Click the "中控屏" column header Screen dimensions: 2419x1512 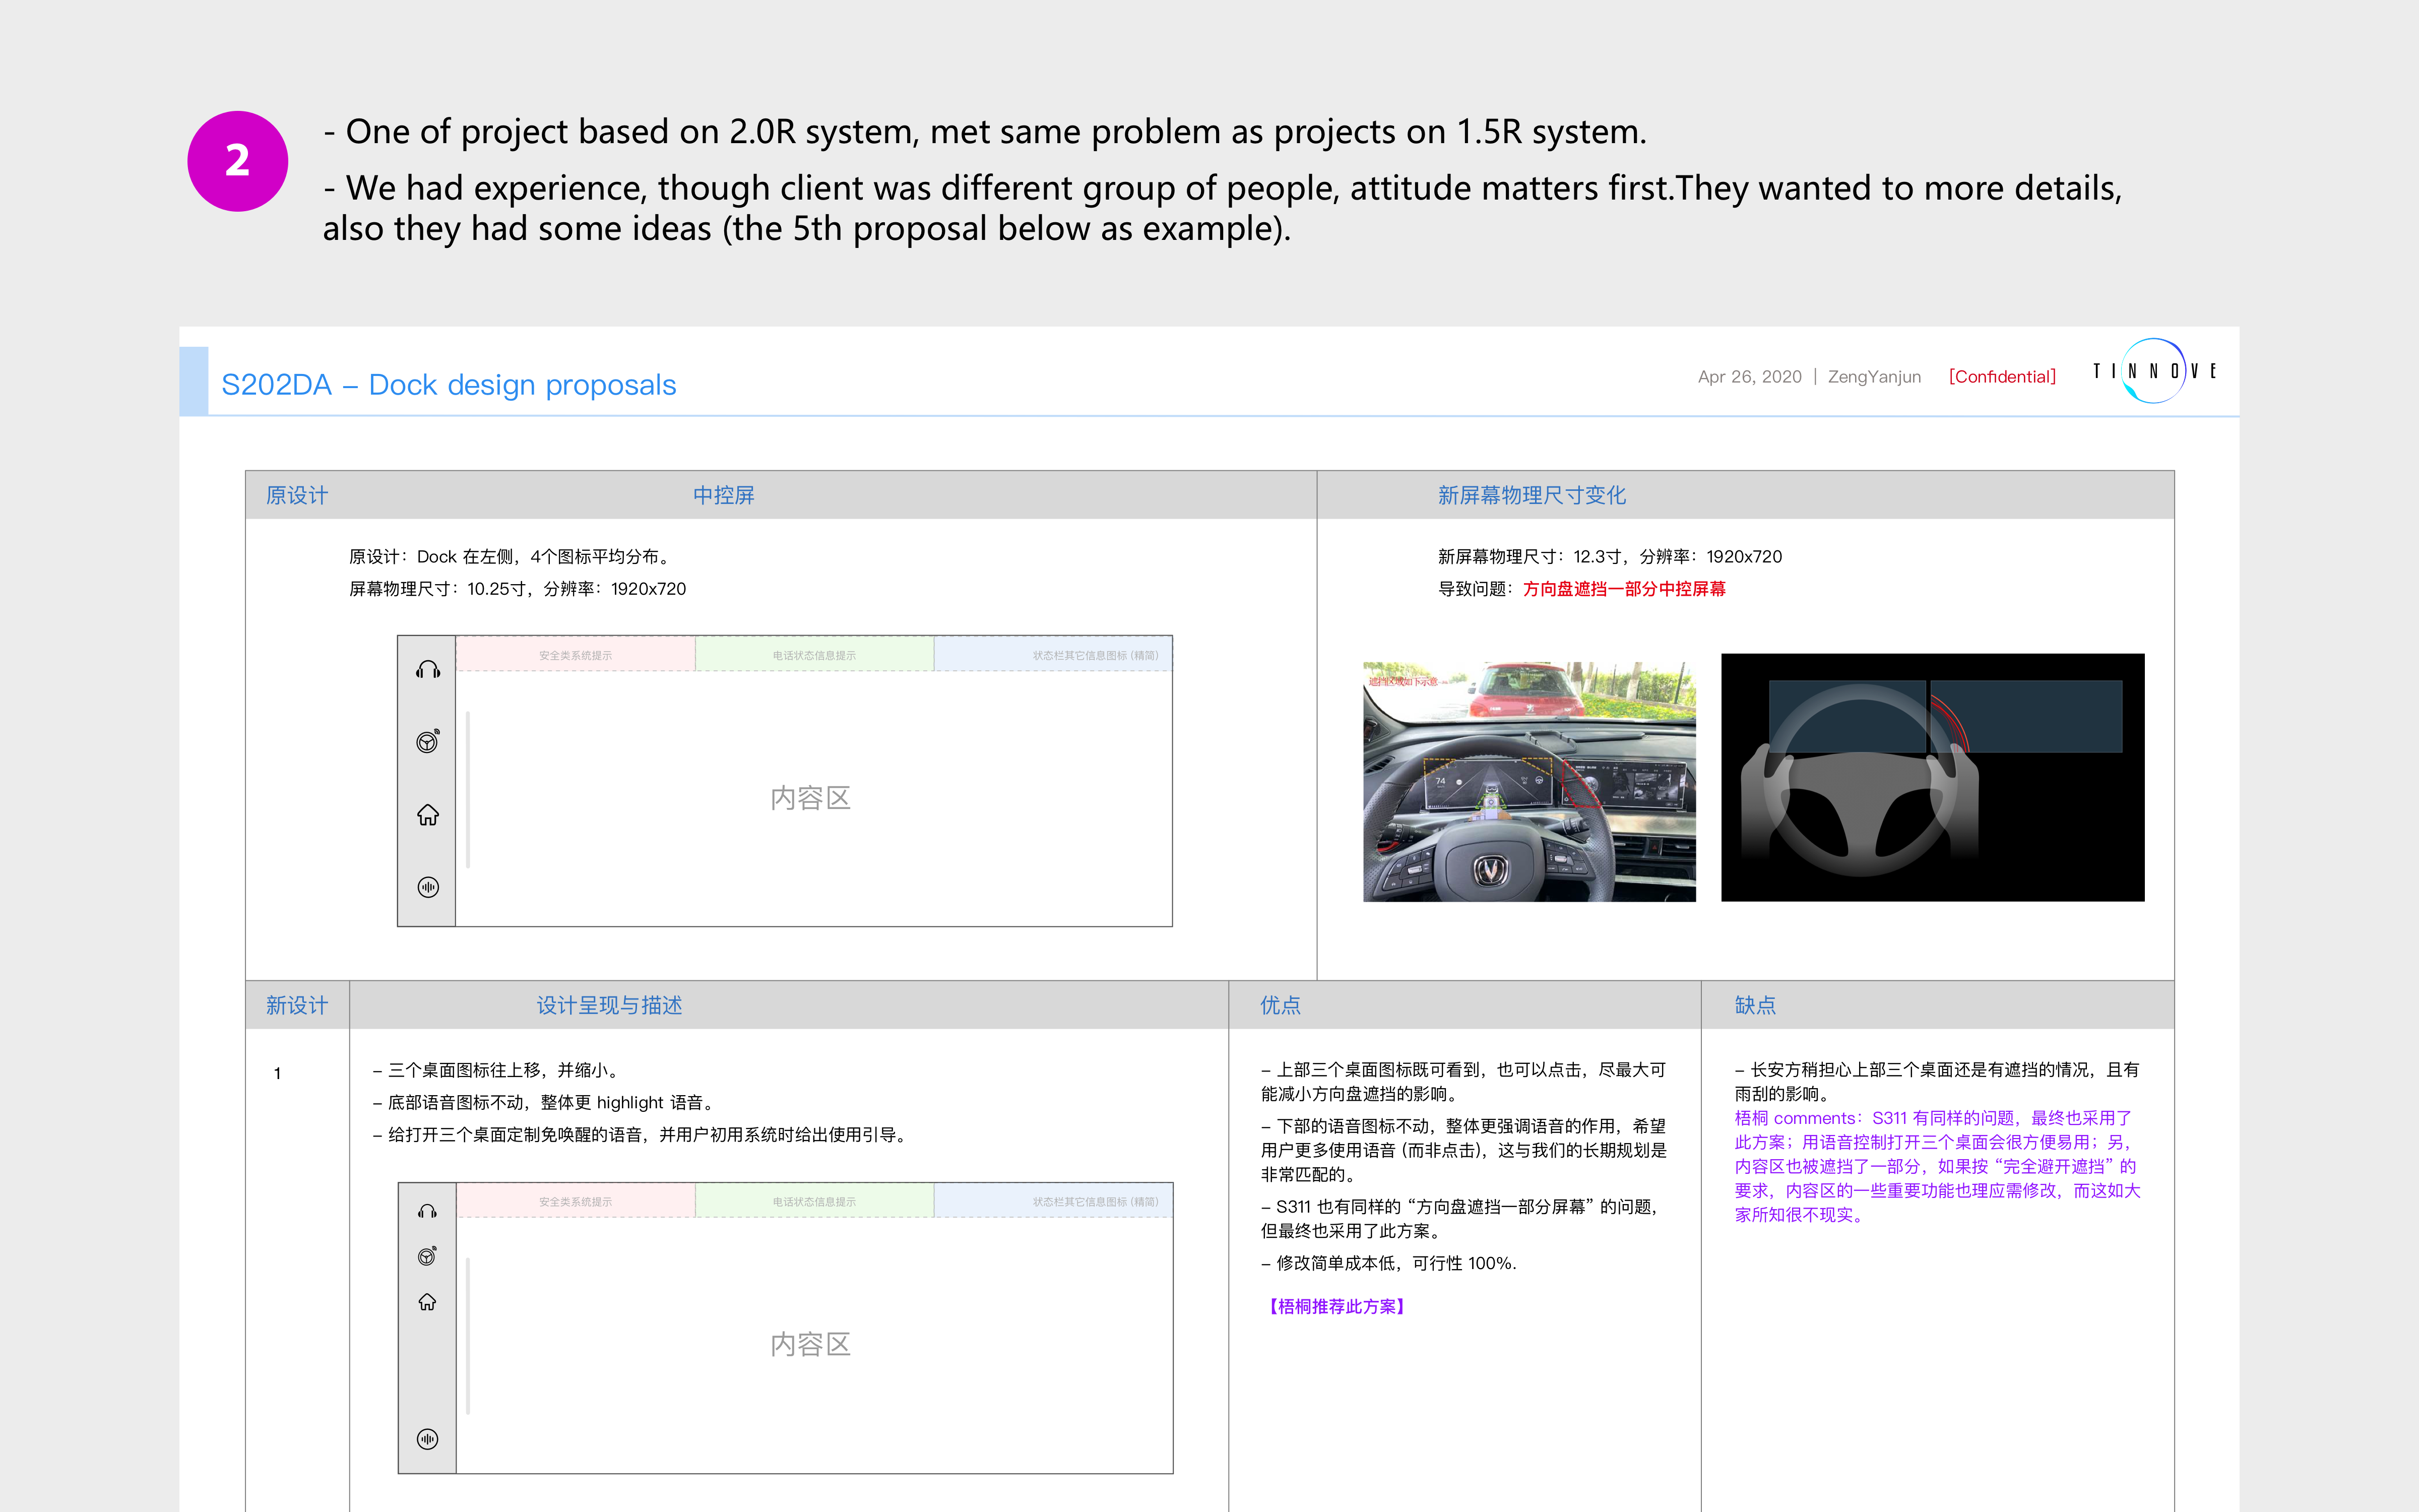[724, 496]
